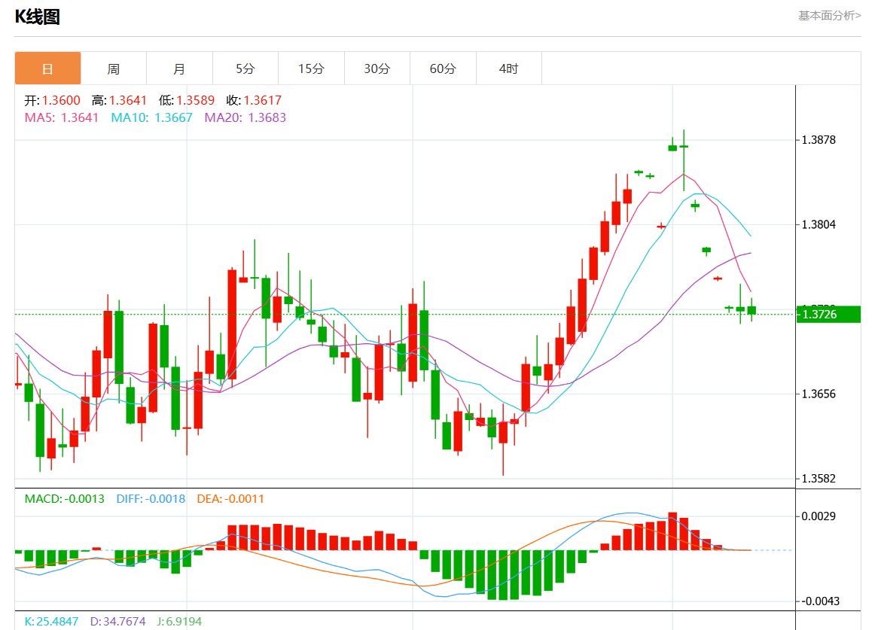Click the K value in KDJ panel
The width and height of the screenshot is (875, 630).
(x=51, y=622)
